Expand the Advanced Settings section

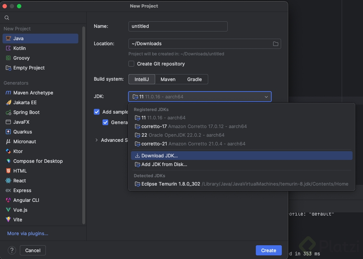[96, 140]
